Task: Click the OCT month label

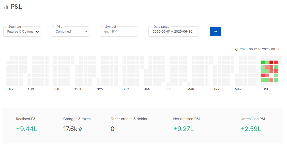Action: point(78,89)
